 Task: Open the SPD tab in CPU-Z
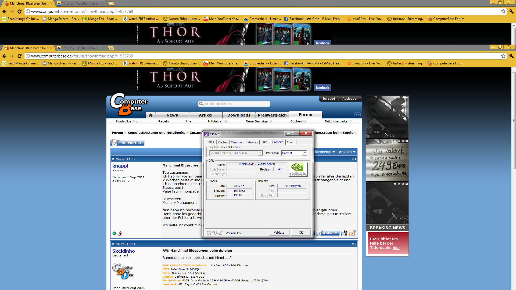tap(265, 142)
